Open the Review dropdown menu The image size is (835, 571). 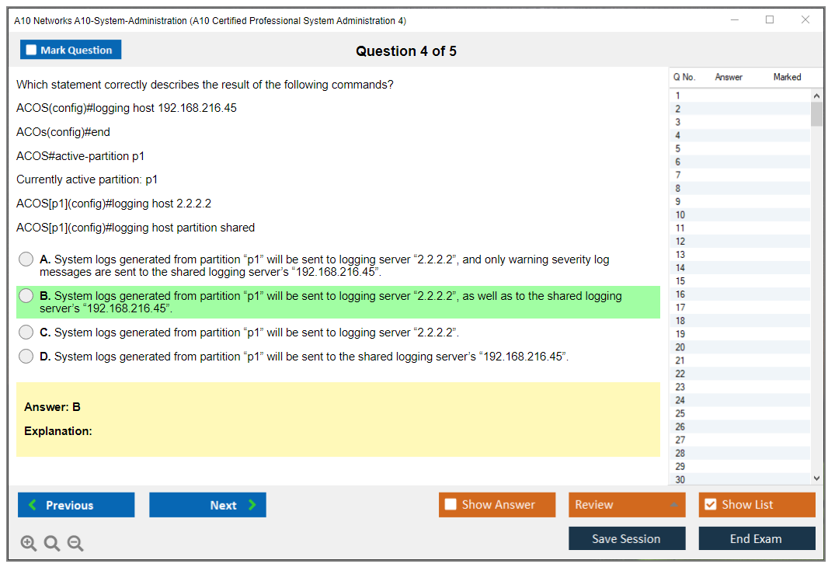627,505
